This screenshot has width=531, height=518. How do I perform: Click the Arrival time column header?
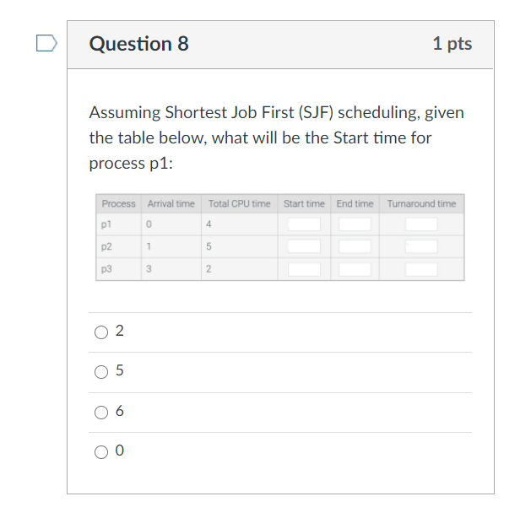171,204
